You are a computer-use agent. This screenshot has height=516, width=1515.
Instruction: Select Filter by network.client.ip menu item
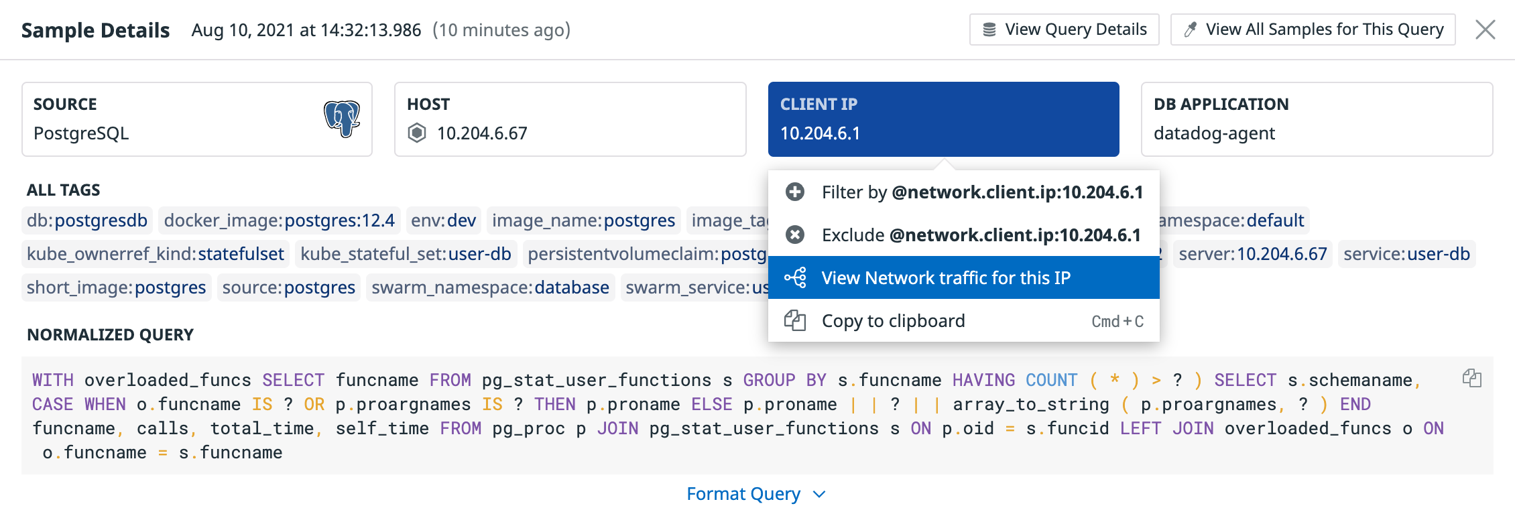(981, 192)
